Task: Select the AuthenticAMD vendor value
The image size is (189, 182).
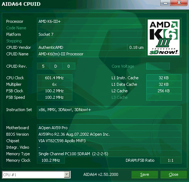Action: 82,47
